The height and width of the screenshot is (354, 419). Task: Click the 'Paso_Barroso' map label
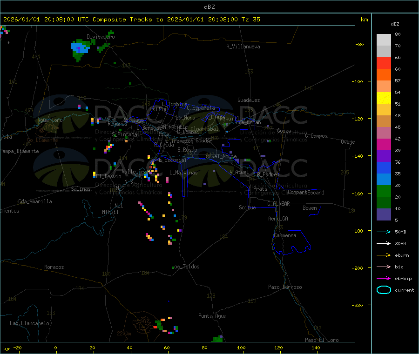pos(285,287)
